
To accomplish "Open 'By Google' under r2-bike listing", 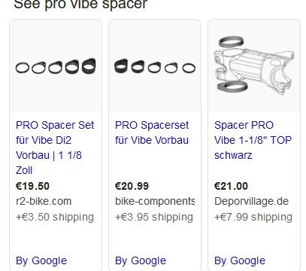I will 41,260.
